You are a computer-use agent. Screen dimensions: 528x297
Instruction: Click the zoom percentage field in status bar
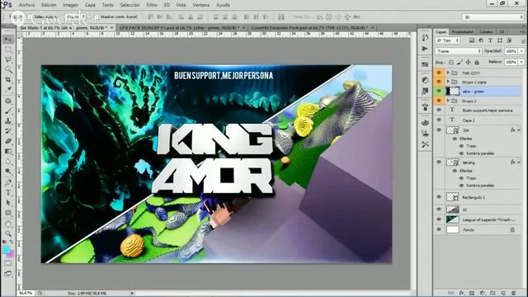[x=26, y=294]
